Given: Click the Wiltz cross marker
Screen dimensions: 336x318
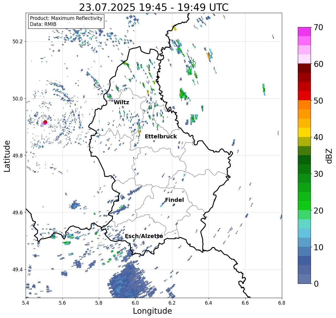Looking at the screenshot, I should (x=123, y=107).
